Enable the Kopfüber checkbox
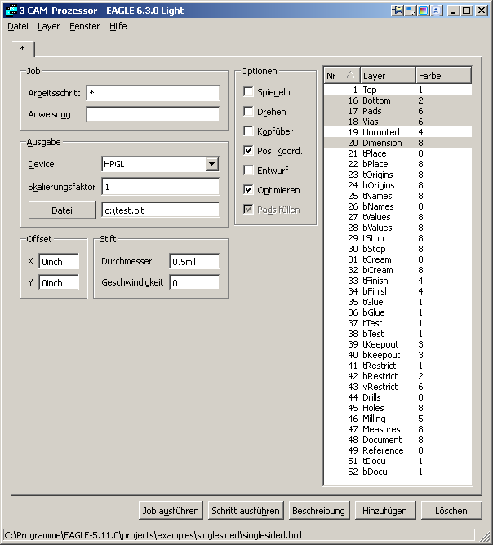493x545 pixels. click(248, 131)
